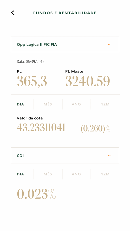
Task: Tap the Data 06/09/2019 label
Action: click(31, 62)
